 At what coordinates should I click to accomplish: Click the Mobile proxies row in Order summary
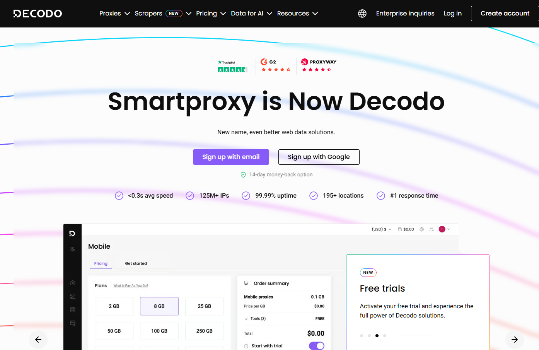284,297
